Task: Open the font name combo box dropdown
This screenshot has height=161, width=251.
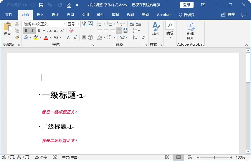Action: click(65, 24)
